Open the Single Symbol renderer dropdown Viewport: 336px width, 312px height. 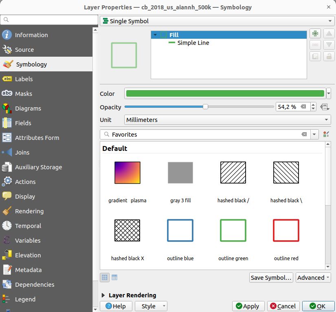click(x=217, y=21)
